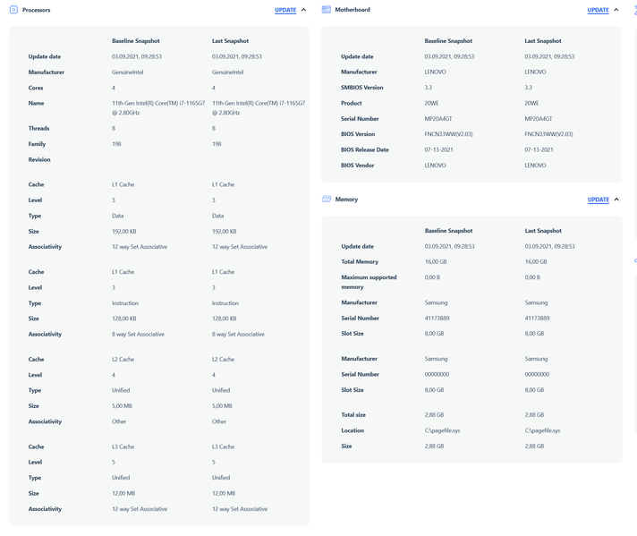Viewport: 637px width, 536px height.
Task: Click the Motherboard section icon
Action: (x=327, y=10)
